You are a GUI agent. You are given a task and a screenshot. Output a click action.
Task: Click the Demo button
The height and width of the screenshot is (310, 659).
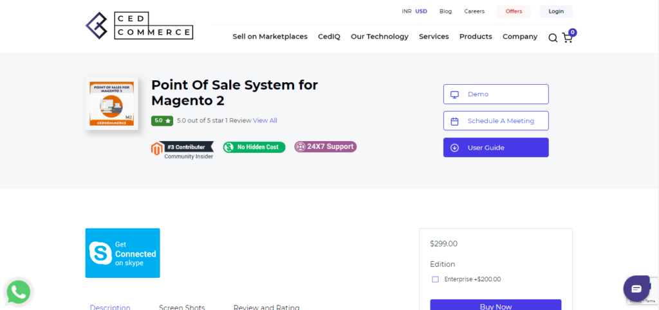496,94
